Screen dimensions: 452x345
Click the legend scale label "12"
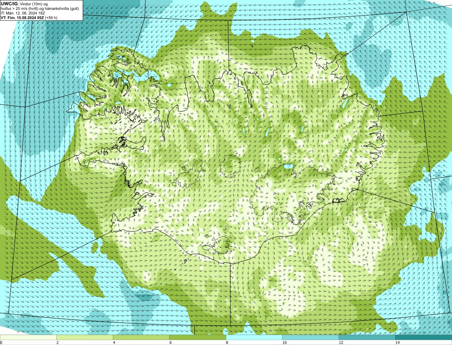click(341, 343)
